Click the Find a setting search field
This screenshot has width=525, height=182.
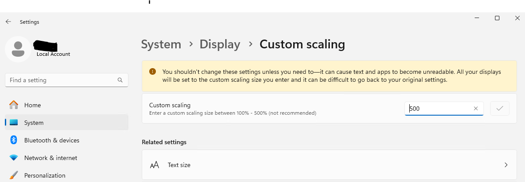coord(67,80)
